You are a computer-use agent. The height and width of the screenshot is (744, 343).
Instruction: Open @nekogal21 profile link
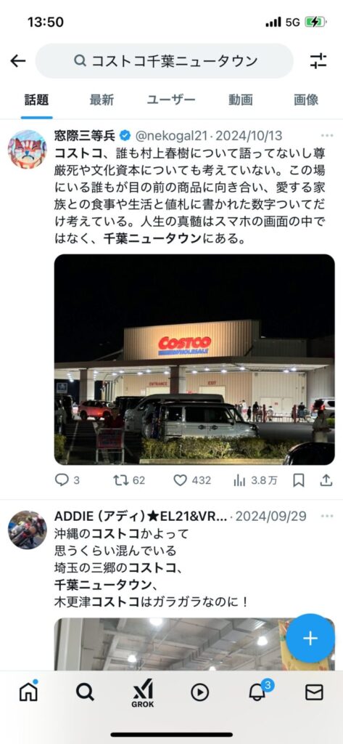[x=171, y=136]
